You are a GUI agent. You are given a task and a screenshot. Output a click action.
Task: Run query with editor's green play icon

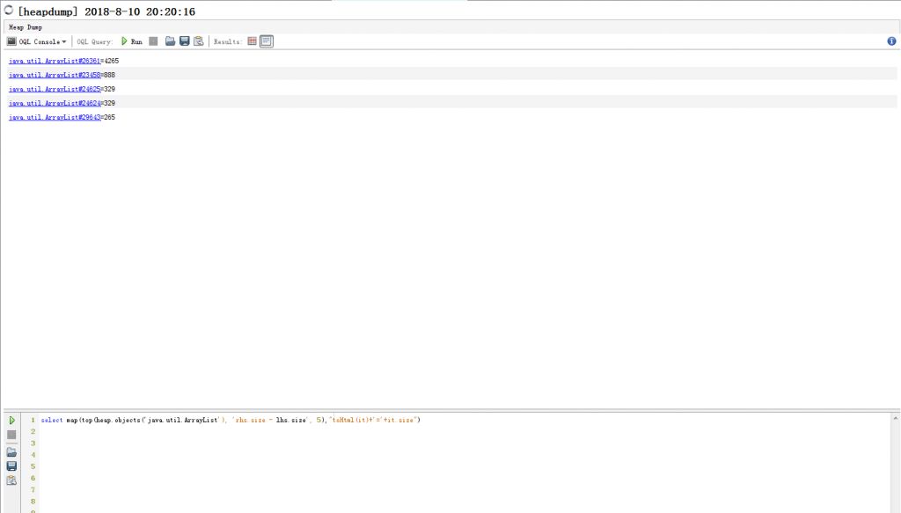[x=11, y=421]
